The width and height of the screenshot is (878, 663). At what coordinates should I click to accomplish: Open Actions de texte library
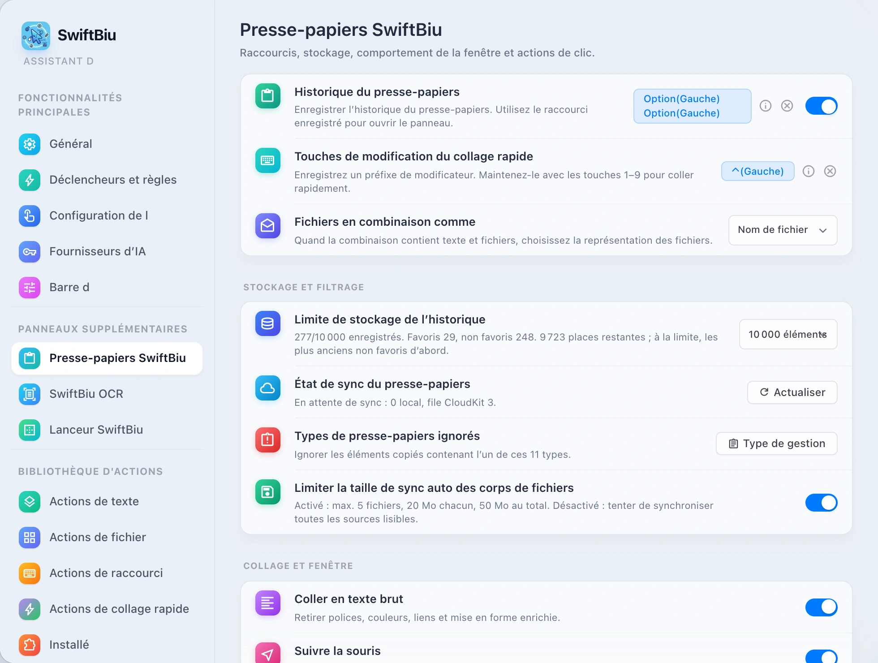pos(107,502)
